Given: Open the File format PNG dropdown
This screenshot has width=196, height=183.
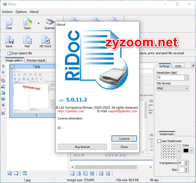Looking at the screenshot, I should 173,88.
